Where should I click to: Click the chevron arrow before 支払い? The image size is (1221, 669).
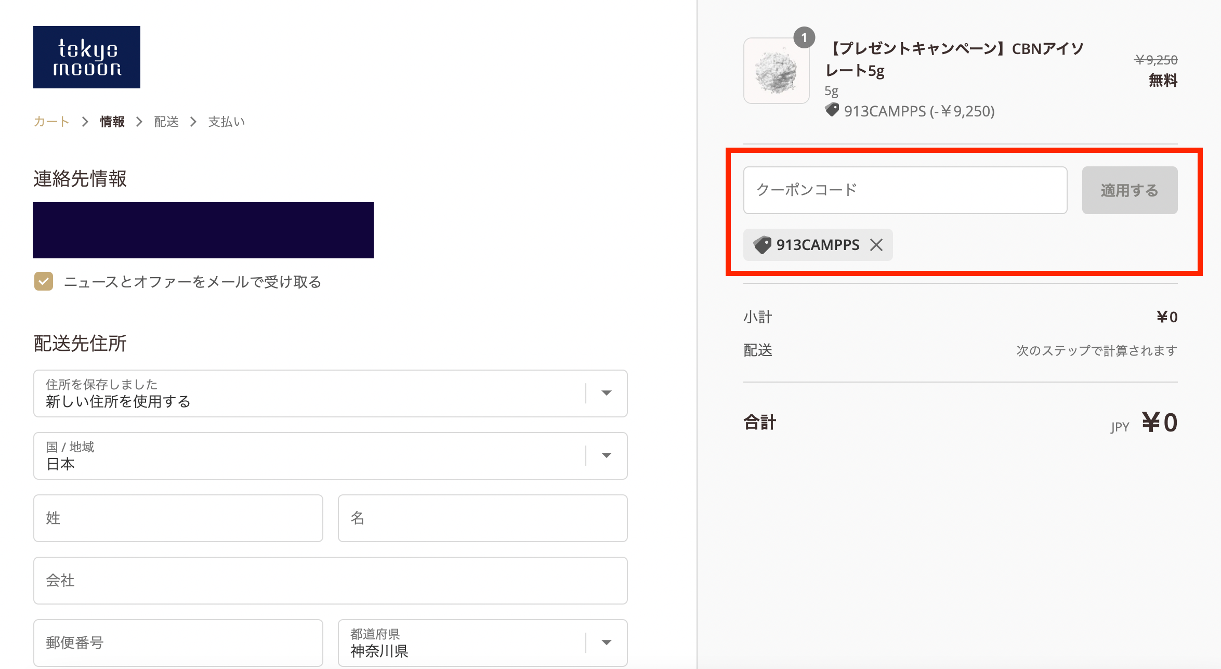click(x=193, y=122)
